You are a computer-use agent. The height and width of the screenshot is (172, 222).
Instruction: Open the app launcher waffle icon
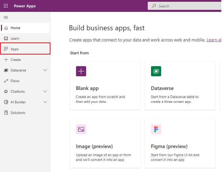tap(6, 6)
